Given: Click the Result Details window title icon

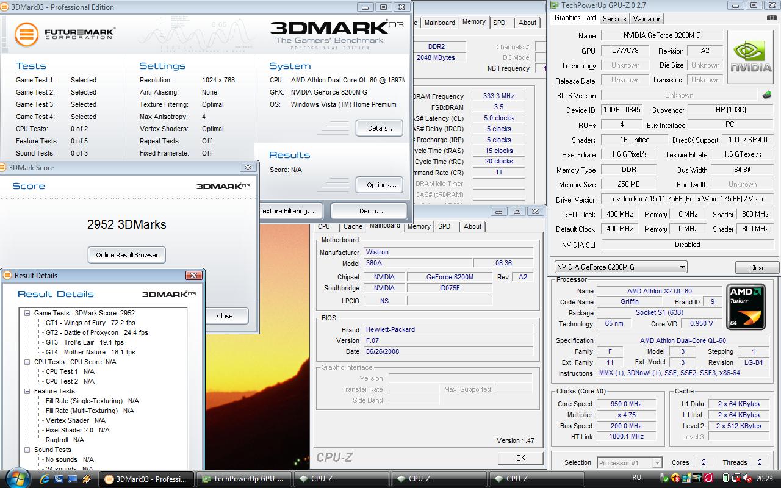Looking at the screenshot, I should coord(8,275).
